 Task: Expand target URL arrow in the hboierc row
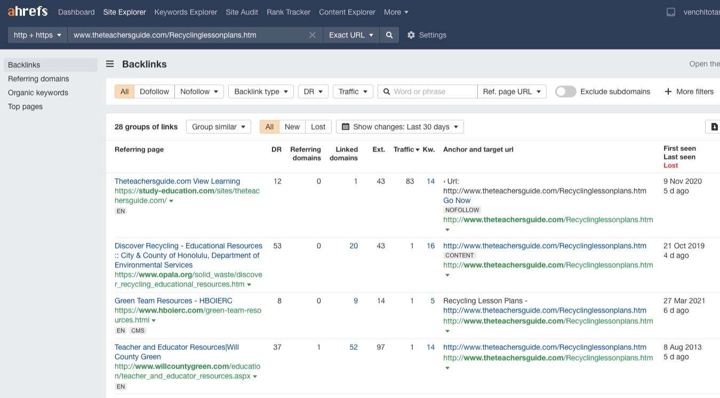[447, 331]
